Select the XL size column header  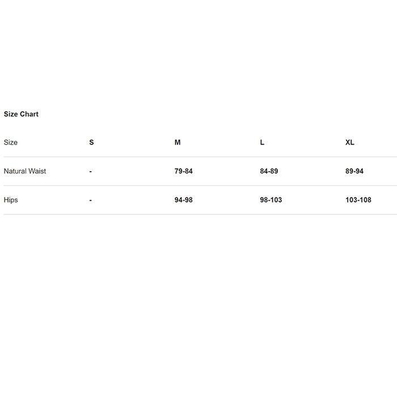pos(349,142)
